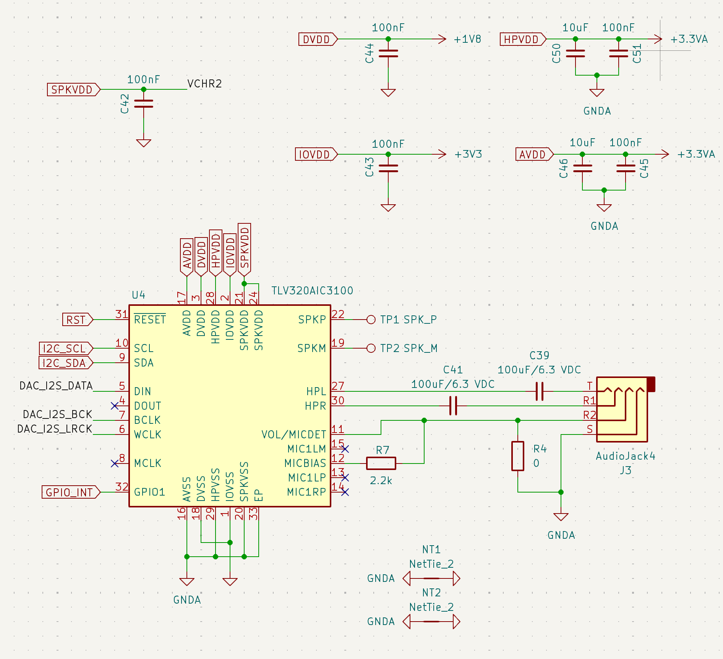Click the C51 100nF capacitor symbol
723x659 pixels.
[619, 53]
